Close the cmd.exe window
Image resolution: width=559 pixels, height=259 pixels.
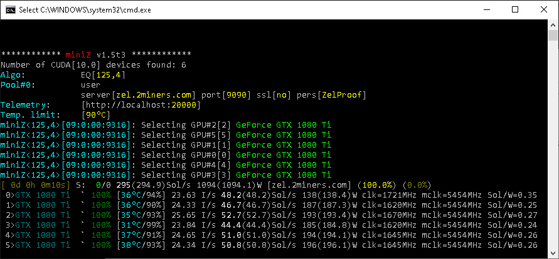[x=544, y=9]
